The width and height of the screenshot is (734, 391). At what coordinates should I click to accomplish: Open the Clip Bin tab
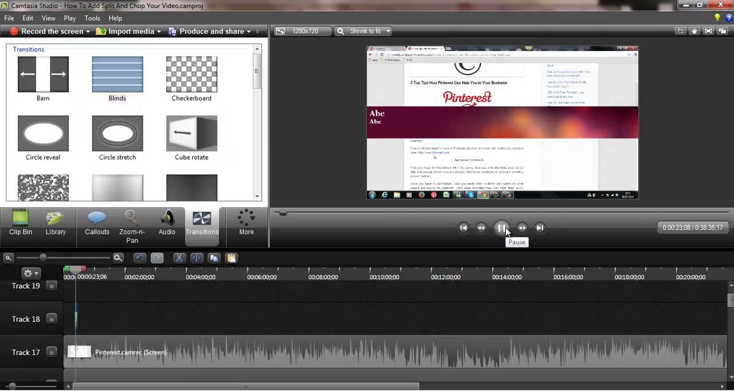tap(21, 223)
